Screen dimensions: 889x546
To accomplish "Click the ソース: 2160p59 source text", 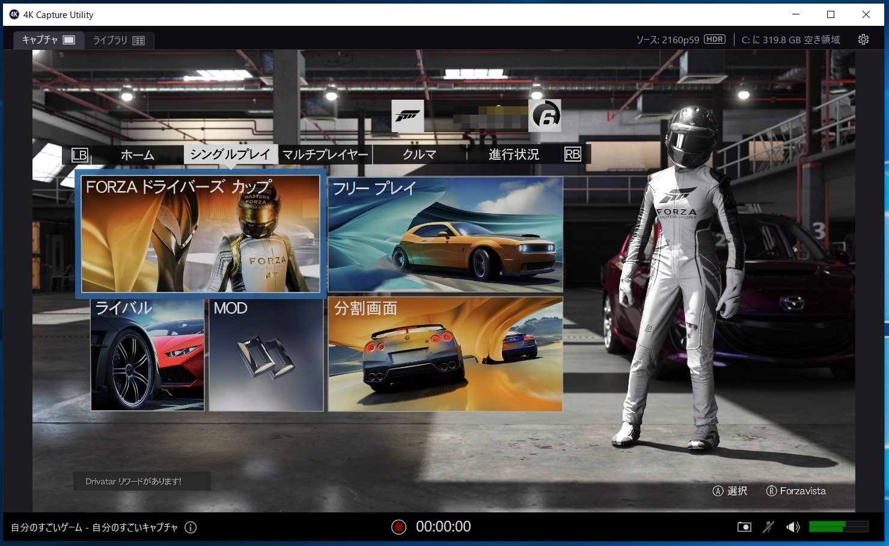I will coord(667,40).
